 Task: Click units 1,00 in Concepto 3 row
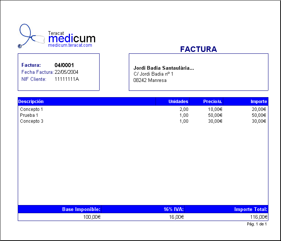[x=184, y=121]
